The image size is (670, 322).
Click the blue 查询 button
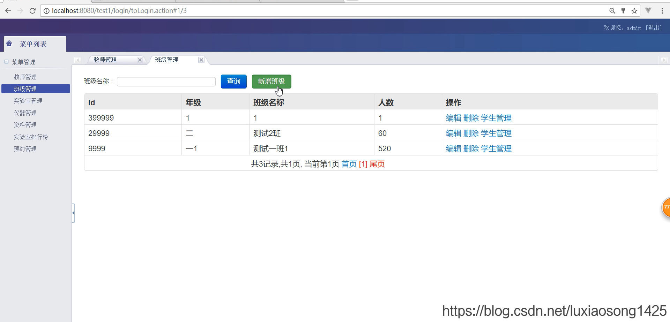[234, 82]
